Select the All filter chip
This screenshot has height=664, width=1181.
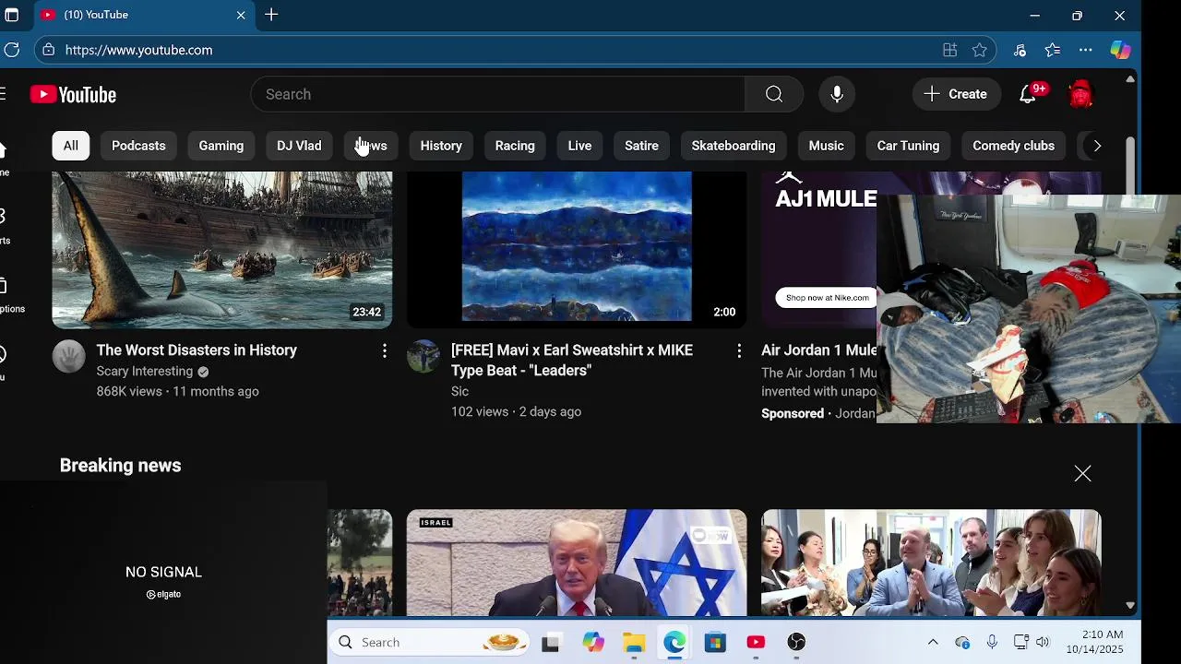point(71,146)
